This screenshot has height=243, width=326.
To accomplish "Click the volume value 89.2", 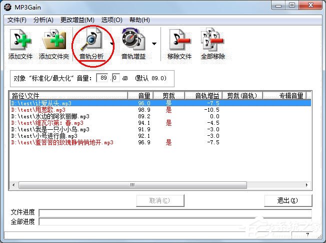I will pos(144,116).
